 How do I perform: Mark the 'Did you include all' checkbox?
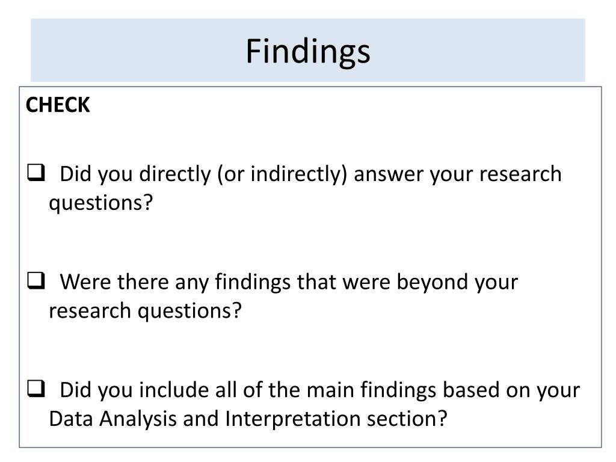(x=35, y=389)
